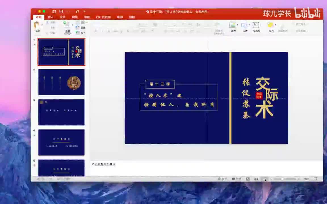327x204 pixels.
Task: Select slide 3 thumbnail
Action: pos(61,112)
